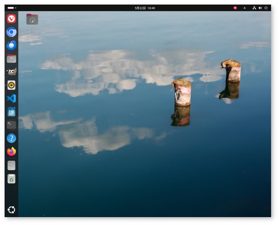Viewport: 279px width, 225px height.
Task: Open the Help application
Action: [x=11, y=138]
